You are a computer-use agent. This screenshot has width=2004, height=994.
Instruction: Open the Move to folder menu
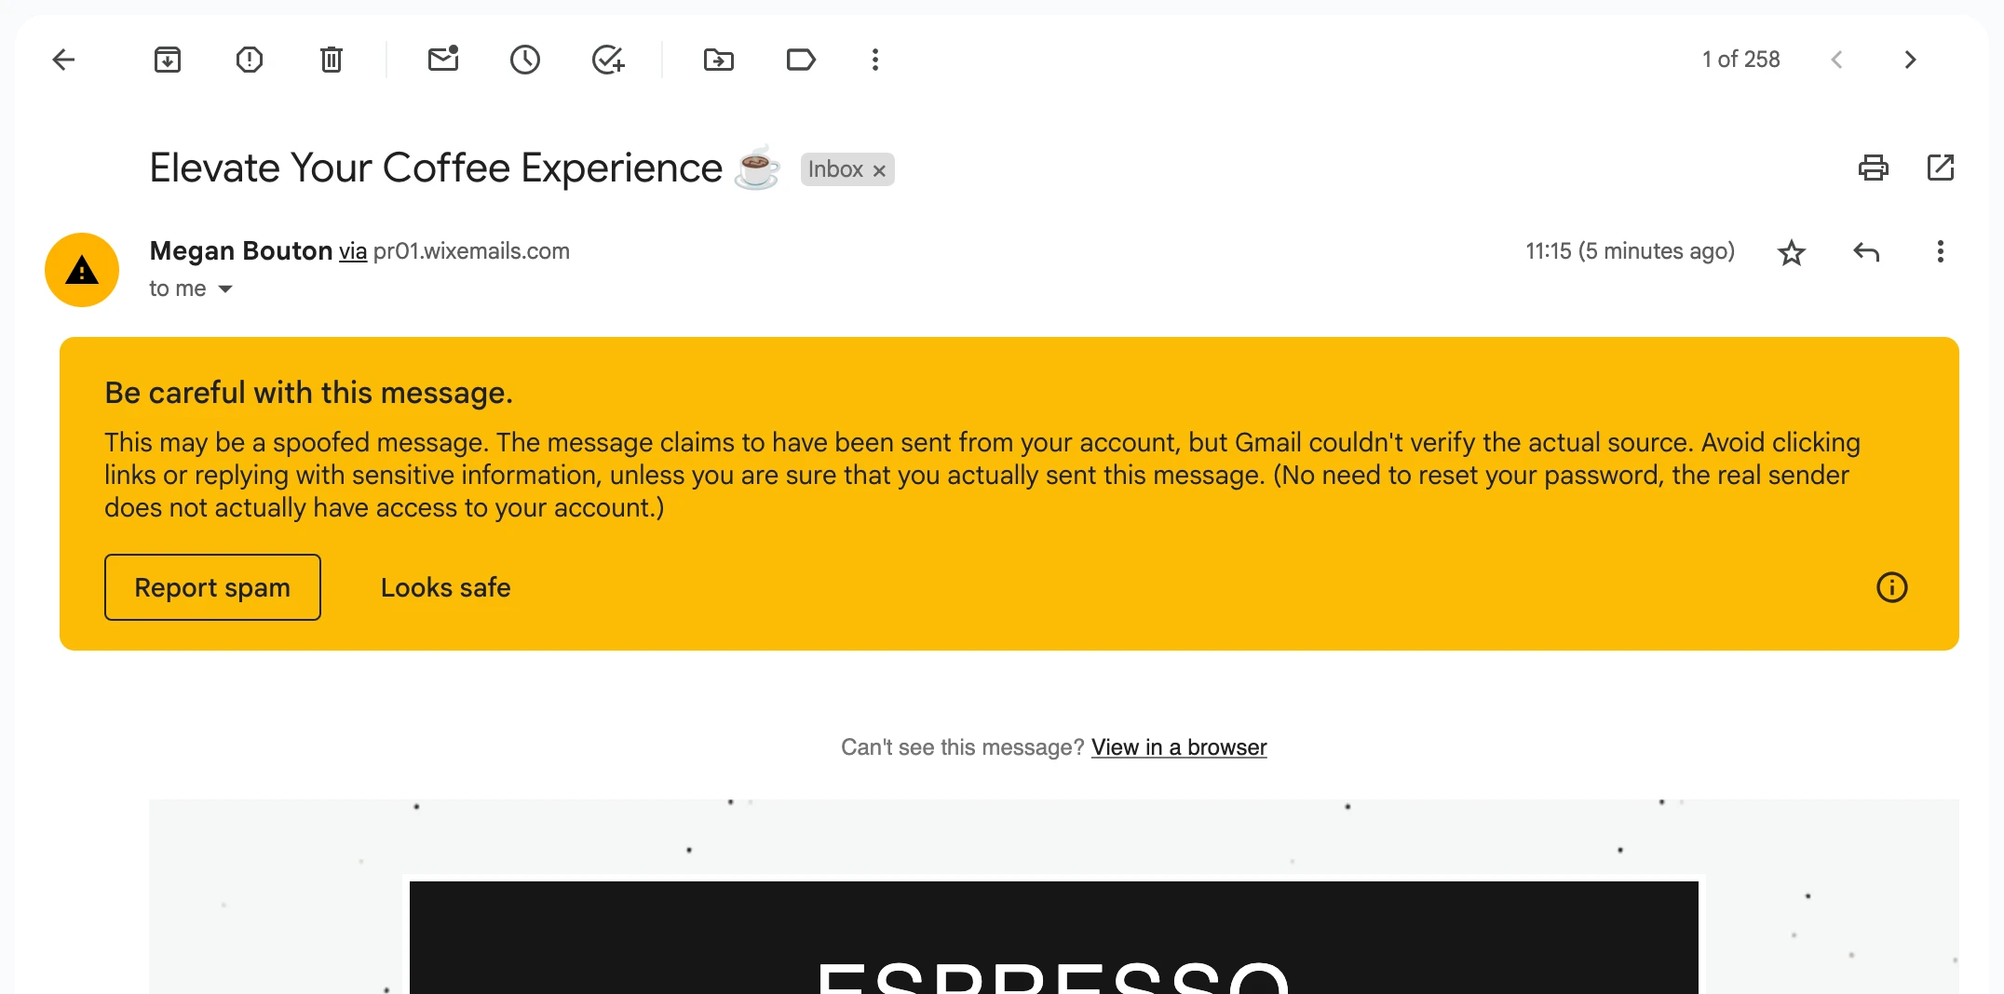(x=718, y=60)
